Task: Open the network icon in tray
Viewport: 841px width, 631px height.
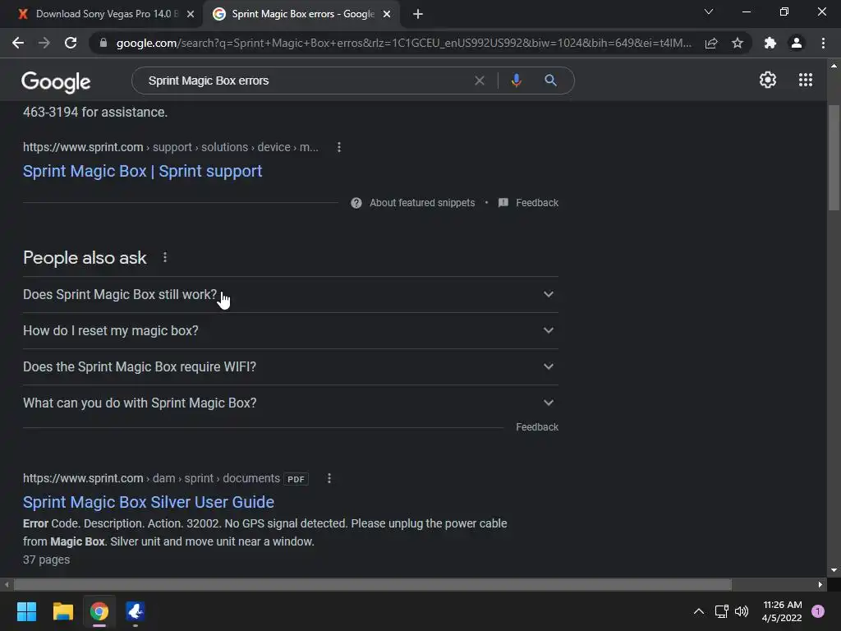Action: pyautogui.click(x=722, y=611)
